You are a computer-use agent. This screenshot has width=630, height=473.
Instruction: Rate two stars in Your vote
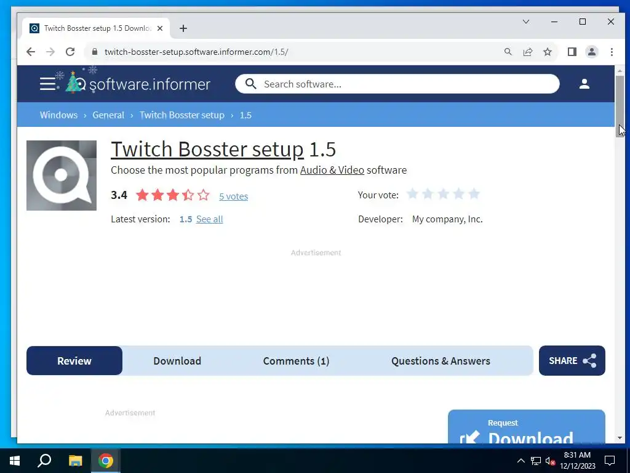(428, 194)
